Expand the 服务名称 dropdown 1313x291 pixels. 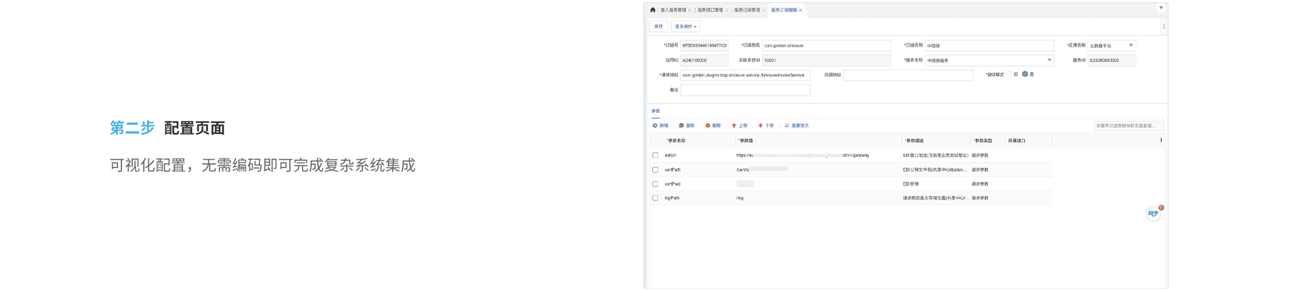click(x=1049, y=60)
